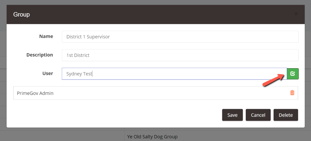Remove PrimeGov Admin with the trash icon
Screen dimensions: 311x141
[x=292, y=93]
